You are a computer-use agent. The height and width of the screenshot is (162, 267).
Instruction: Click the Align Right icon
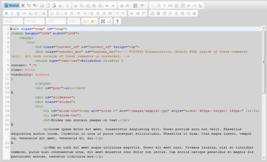pyautogui.click(x=104, y=13)
